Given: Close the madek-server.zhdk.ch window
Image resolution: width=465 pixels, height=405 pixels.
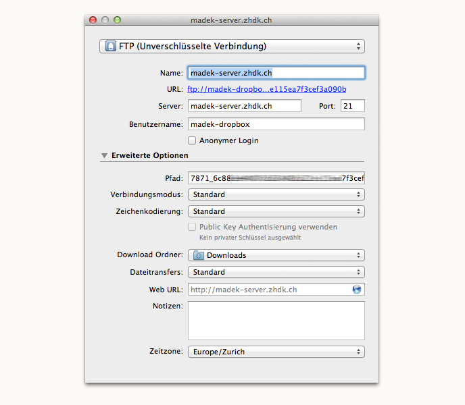Looking at the screenshot, I should (x=93, y=20).
